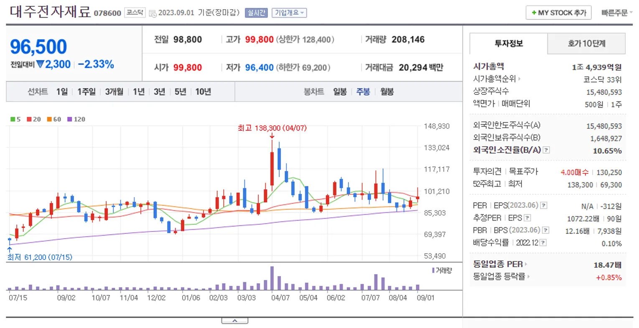639x328 pixels.
Task: Click the 저가 value 96,400
Action: [259, 68]
